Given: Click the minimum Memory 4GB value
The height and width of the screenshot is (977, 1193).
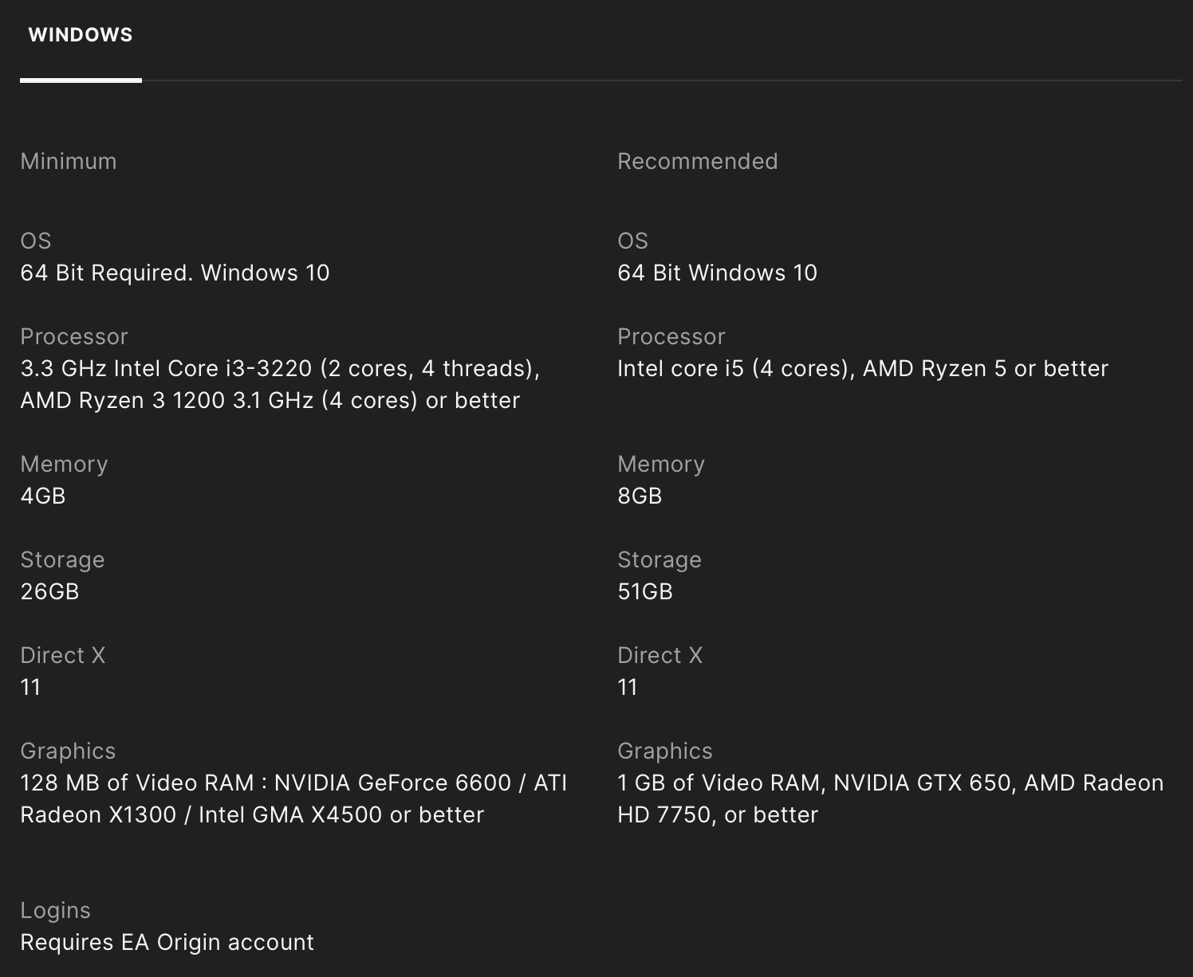Looking at the screenshot, I should (43, 496).
